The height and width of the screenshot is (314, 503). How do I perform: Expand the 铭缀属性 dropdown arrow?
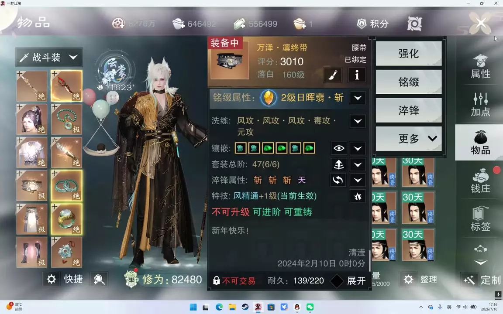click(x=358, y=98)
